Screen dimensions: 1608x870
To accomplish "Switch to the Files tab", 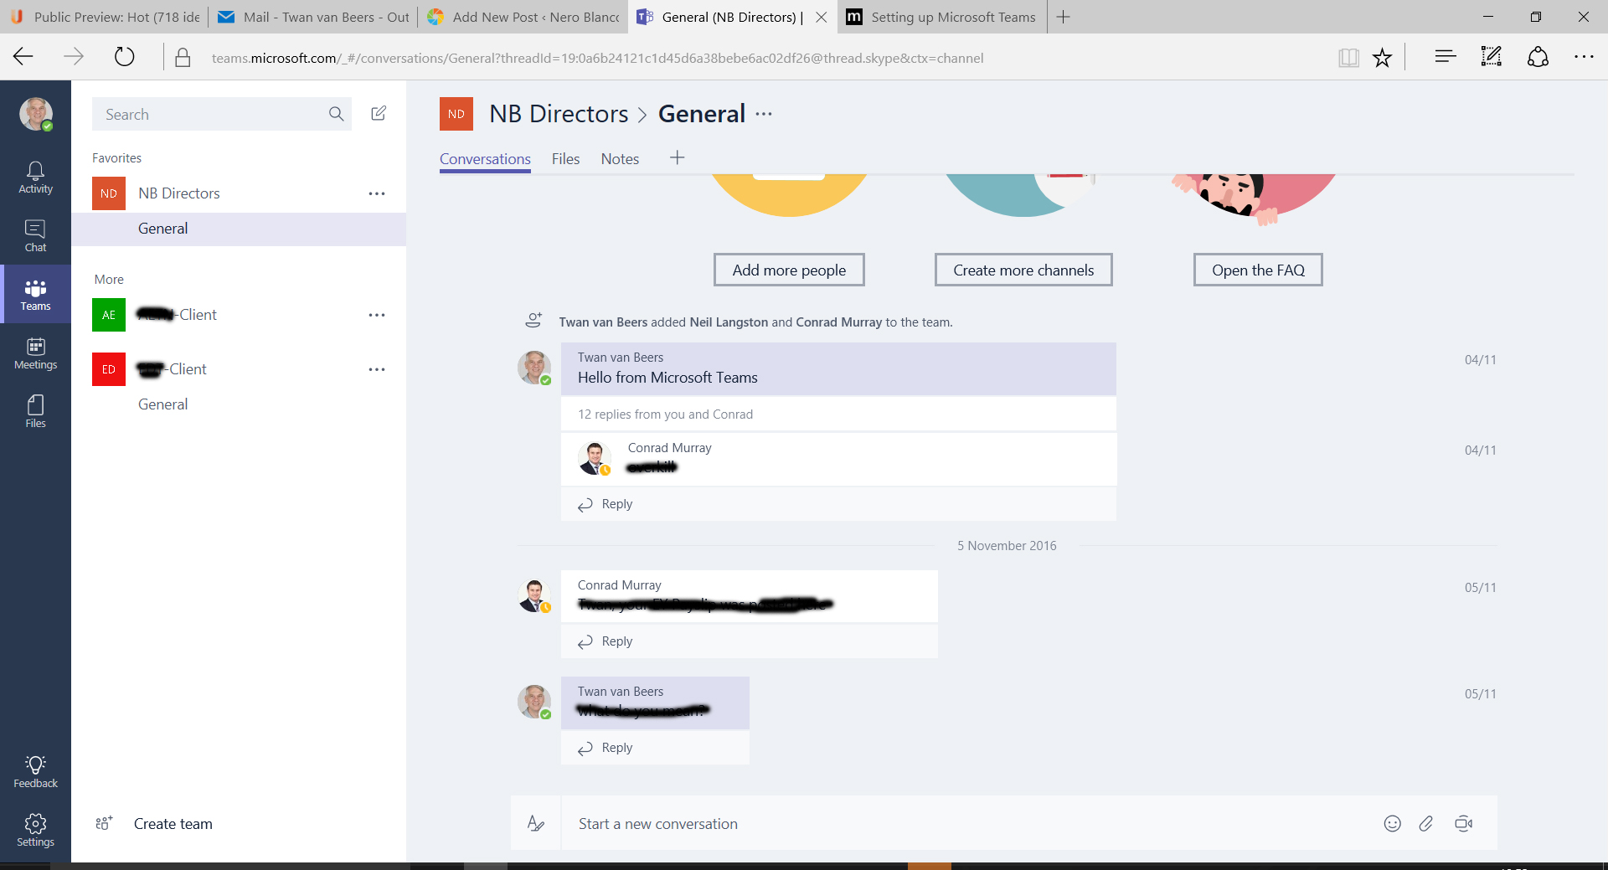I will [565, 159].
